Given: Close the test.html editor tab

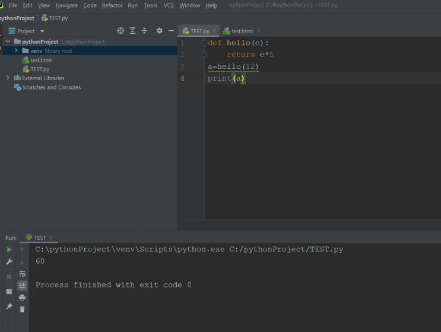Looking at the screenshot, I should click(258, 31).
